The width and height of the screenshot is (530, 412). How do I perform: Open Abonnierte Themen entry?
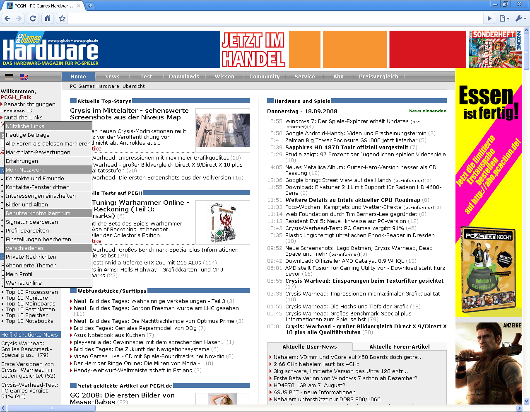coord(48,266)
